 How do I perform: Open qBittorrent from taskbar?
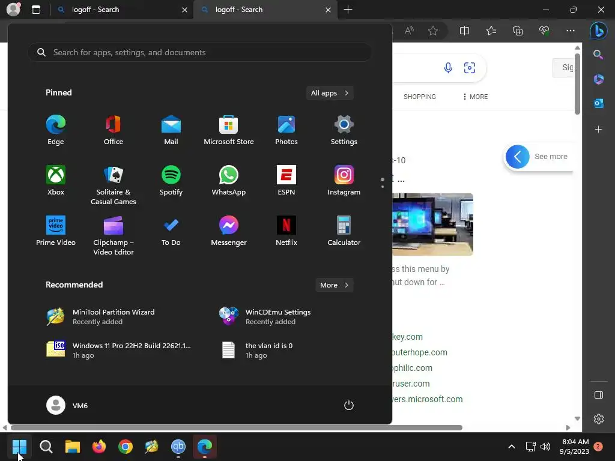(x=178, y=446)
